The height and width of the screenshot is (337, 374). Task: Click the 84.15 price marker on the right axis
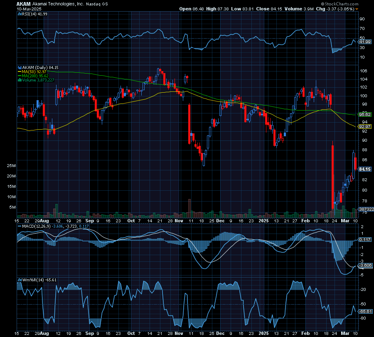pos(364,169)
